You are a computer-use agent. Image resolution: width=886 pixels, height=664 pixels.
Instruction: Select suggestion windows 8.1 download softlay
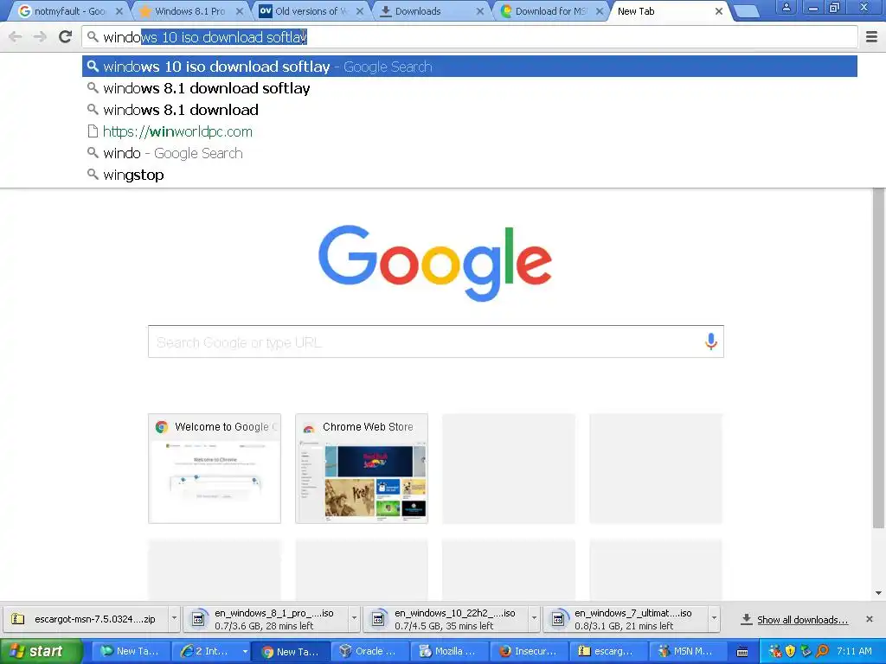pos(470,88)
